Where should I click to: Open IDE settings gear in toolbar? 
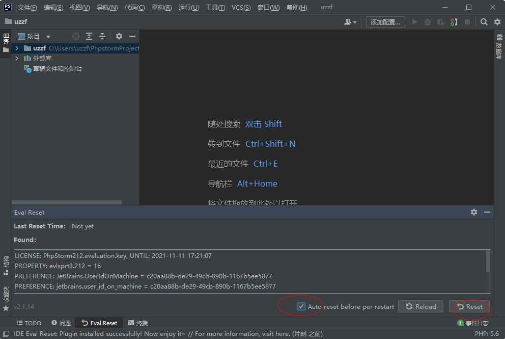(497, 22)
